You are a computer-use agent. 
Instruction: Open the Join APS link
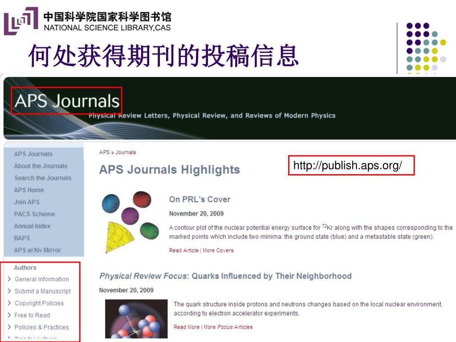(27, 202)
